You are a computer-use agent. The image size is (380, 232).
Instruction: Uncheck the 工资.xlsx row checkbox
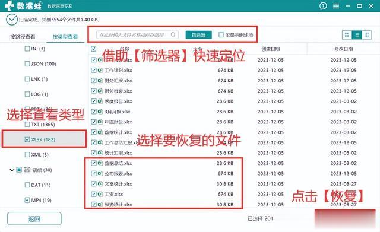(94, 194)
